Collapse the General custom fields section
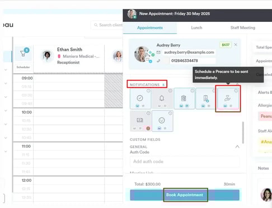Screen dimensions: 272x208 pos(237,146)
